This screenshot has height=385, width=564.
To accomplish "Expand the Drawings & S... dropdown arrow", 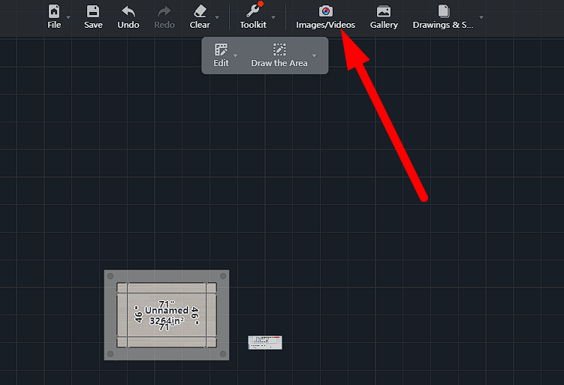I will point(481,17).
